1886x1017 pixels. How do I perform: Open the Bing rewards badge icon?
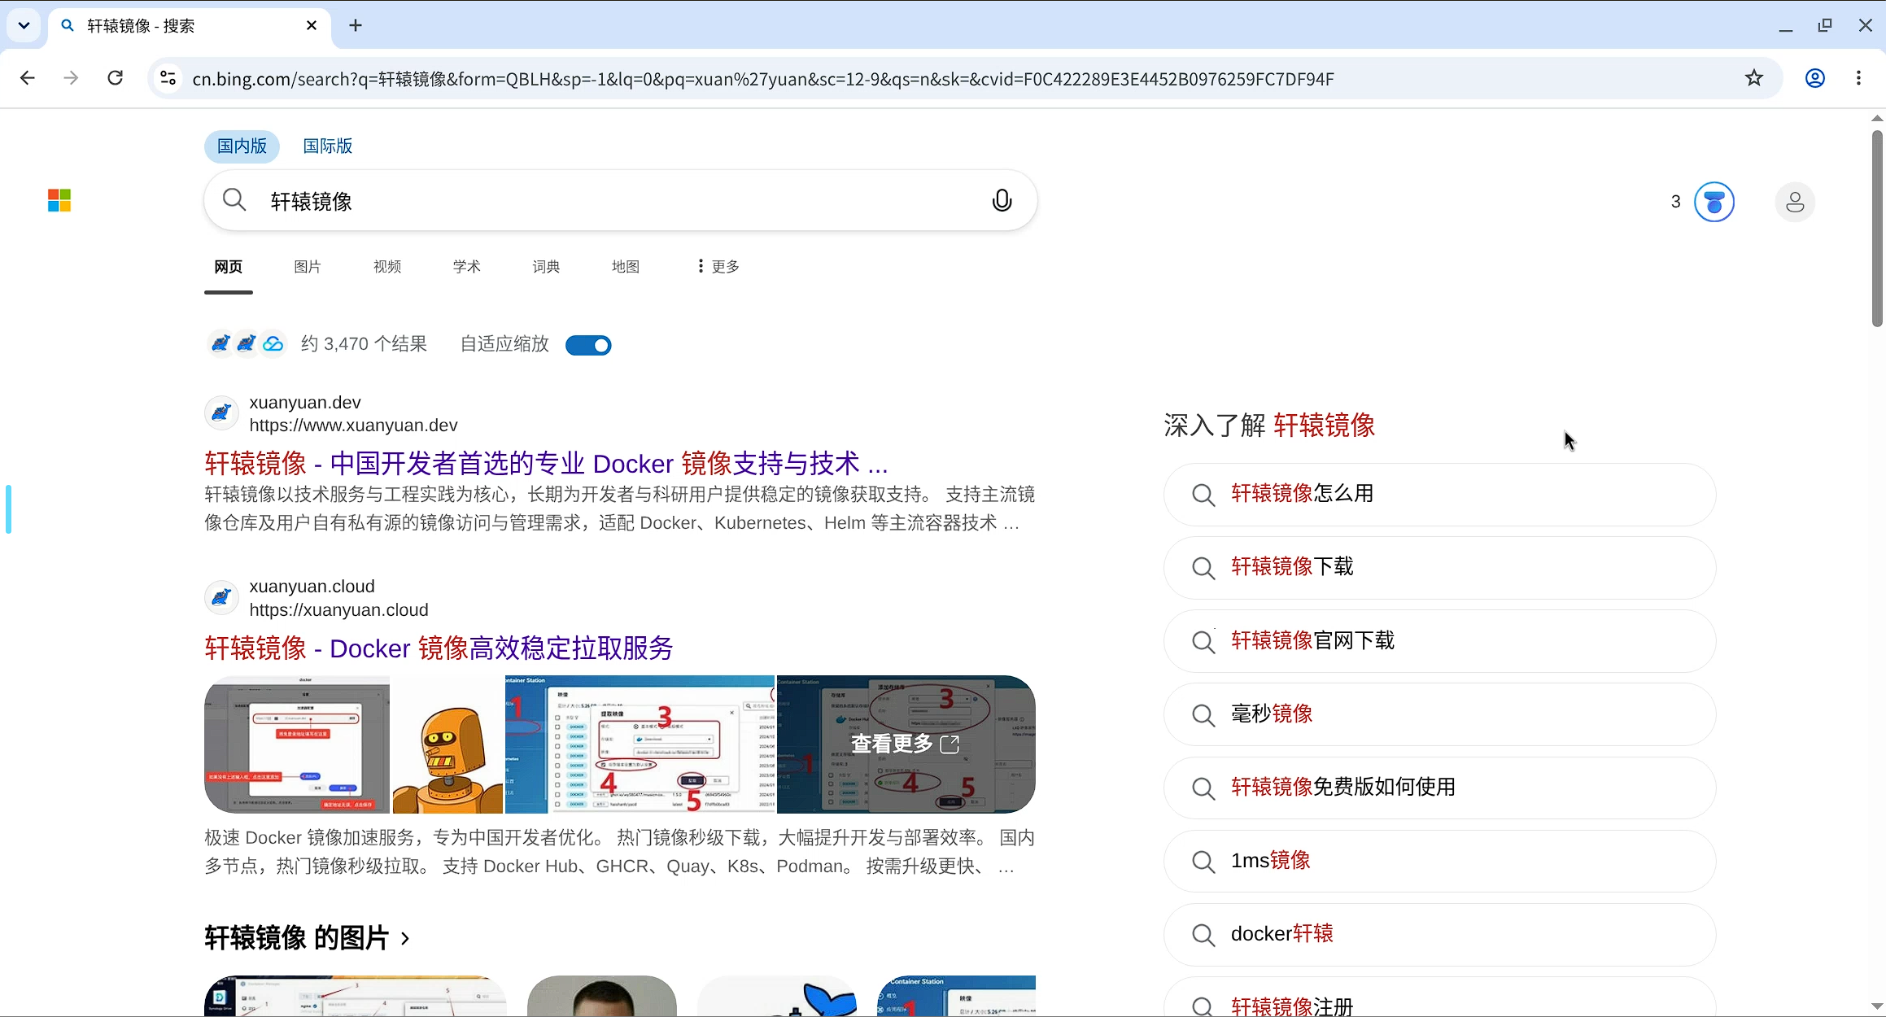click(x=1714, y=202)
